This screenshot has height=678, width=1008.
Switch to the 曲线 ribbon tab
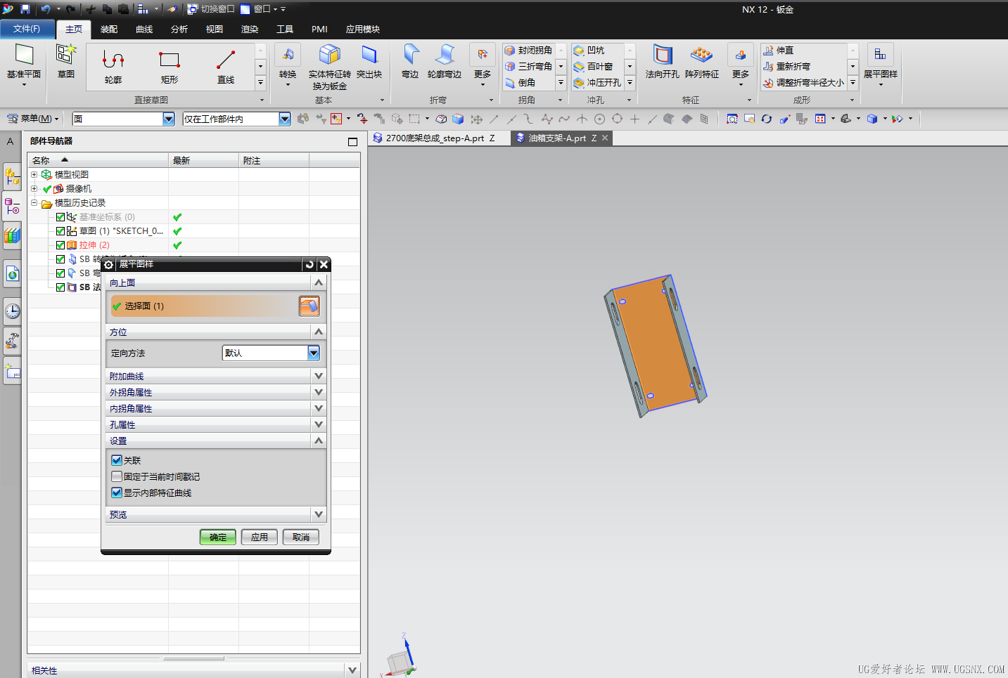pos(144,29)
